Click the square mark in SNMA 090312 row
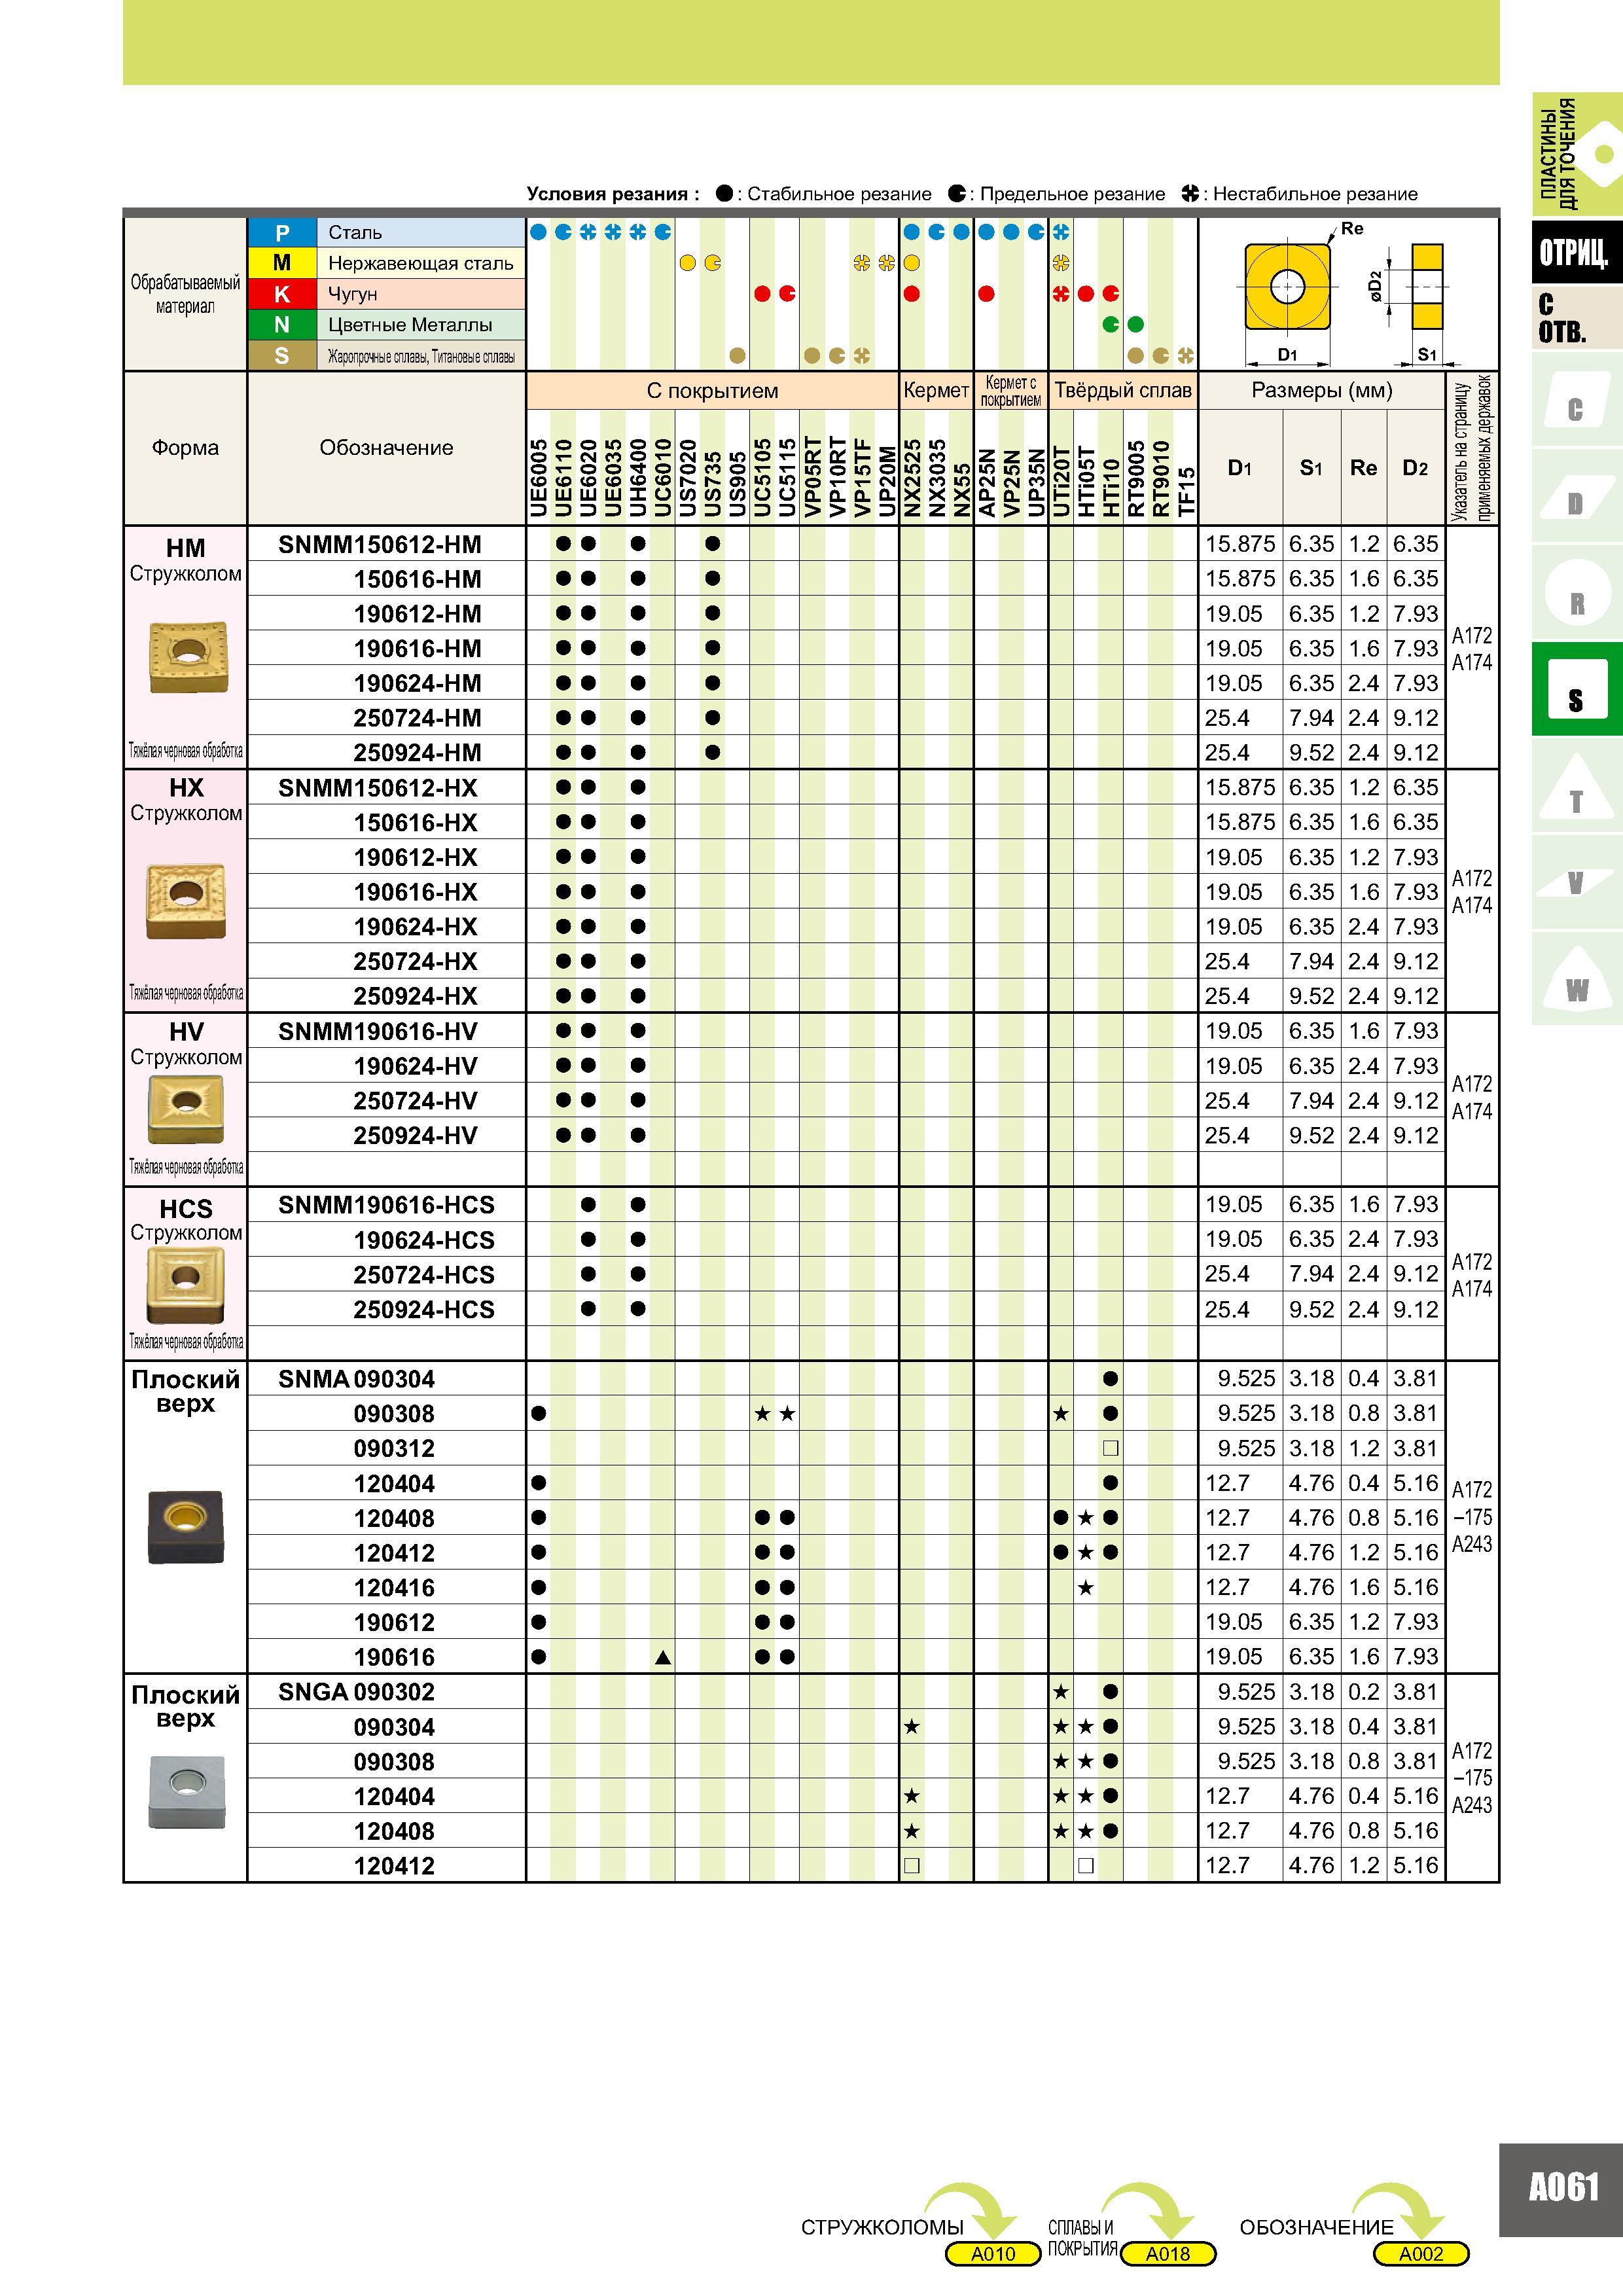The image size is (1623, 2296). pyautogui.click(x=1110, y=1448)
